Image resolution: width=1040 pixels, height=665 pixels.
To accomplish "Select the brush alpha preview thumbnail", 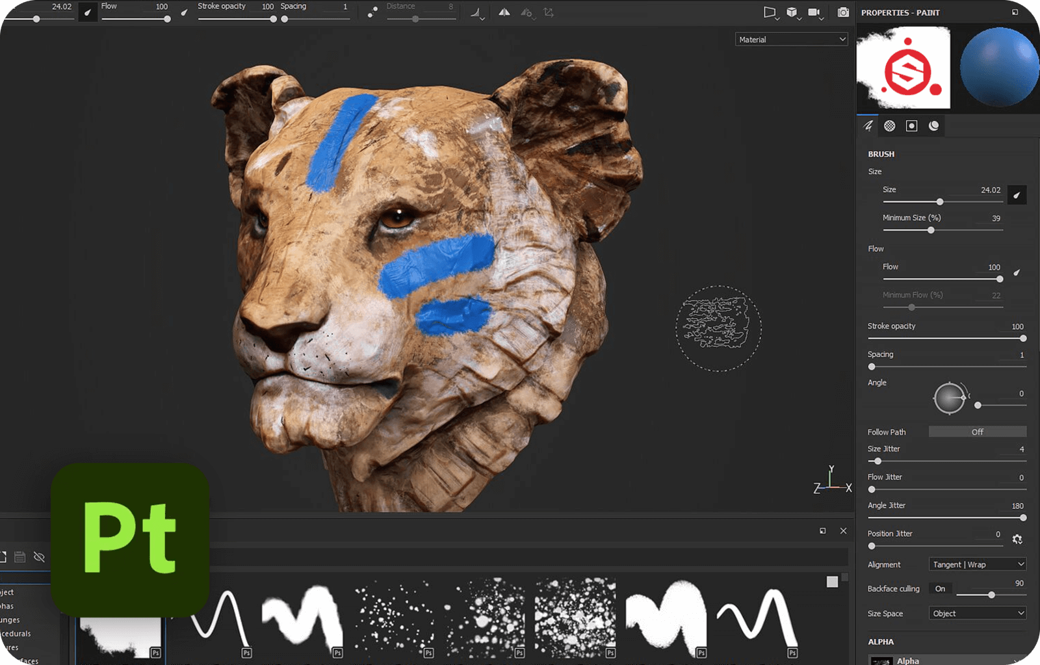I will [x=903, y=68].
